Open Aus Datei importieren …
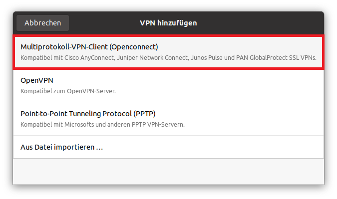This screenshot has width=337, height=199. [x=169, y=147]
